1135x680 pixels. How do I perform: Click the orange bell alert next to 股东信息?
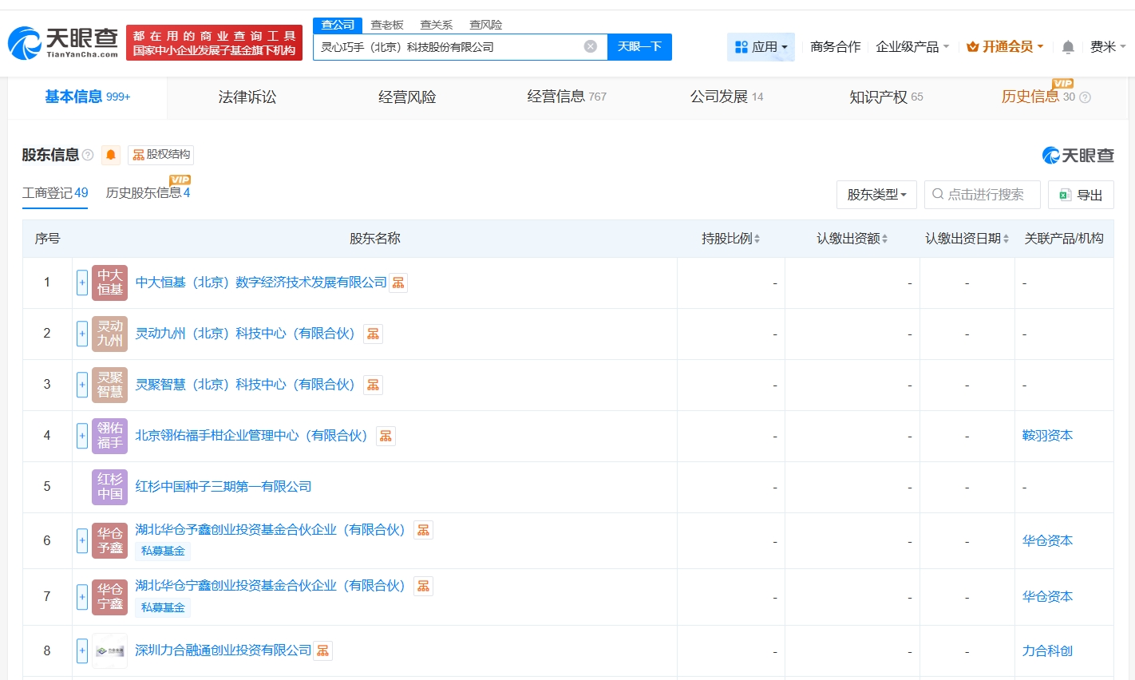pyautogui.click(x=111, y=155)
